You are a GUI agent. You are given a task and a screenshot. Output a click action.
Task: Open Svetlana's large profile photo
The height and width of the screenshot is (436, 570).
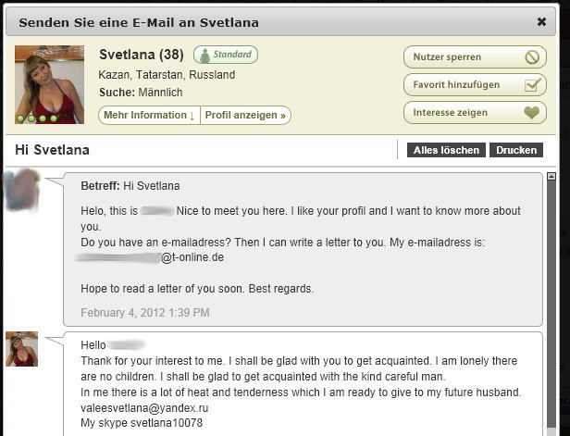coord(49,84)
